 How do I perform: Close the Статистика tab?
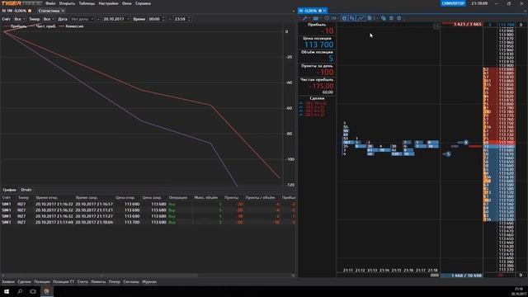(x=63, y=11)
